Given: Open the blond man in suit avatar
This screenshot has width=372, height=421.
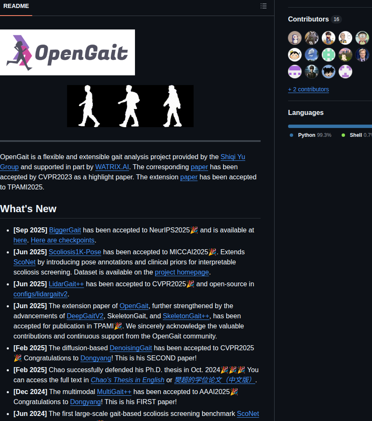Looking at the screenshot, I should [x=362, y=55].
